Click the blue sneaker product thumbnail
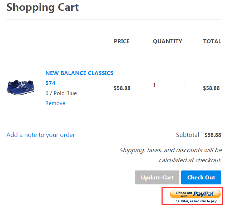This screenshot has height=208, width=228. pos(20,88)
